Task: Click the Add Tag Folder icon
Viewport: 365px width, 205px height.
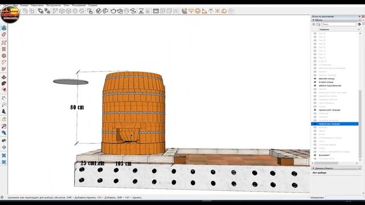Action: click(318, 24)
